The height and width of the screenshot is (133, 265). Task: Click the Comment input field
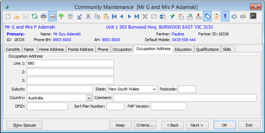tap(185, 98)
